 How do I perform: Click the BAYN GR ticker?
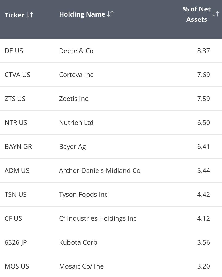coord(18,147)
